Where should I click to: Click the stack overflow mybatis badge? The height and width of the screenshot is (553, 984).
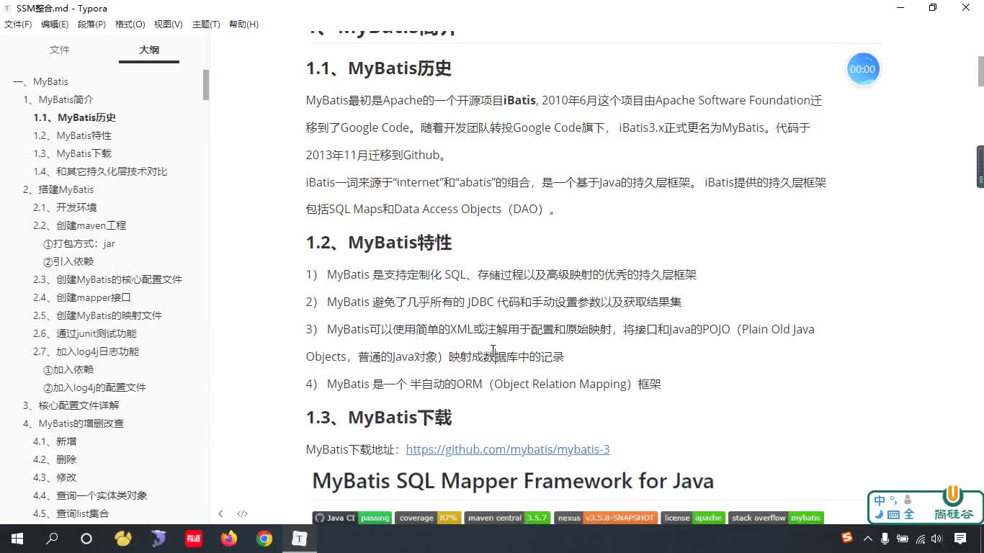pos(776,518)
